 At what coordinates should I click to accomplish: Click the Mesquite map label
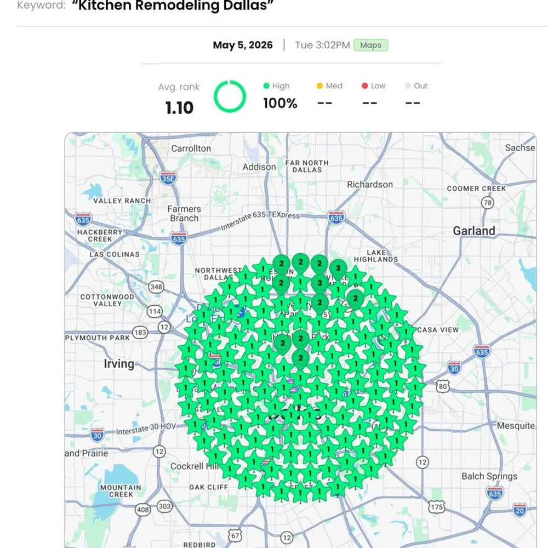coord(516,426)
